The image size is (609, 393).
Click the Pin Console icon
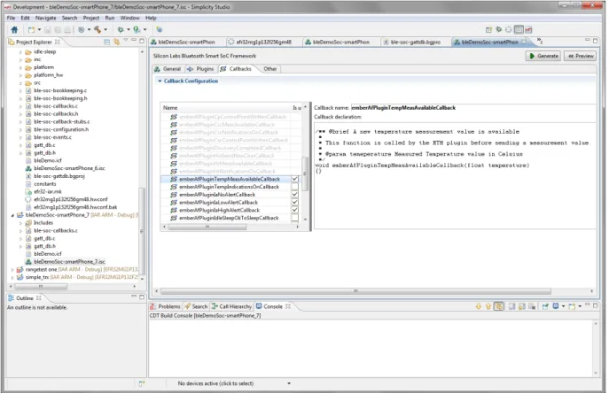[545, 306]
